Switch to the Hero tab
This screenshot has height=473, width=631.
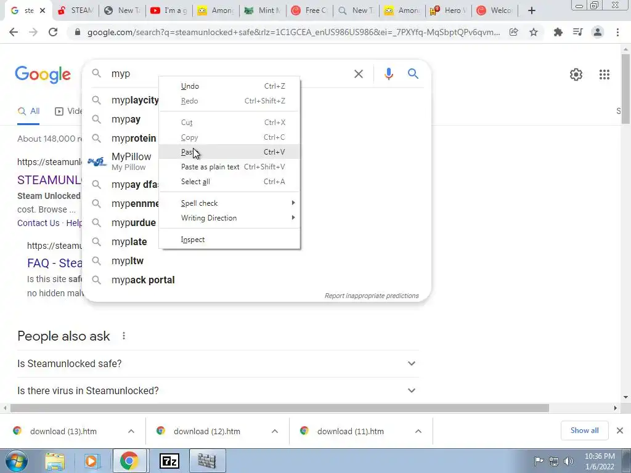pos(449,11)
